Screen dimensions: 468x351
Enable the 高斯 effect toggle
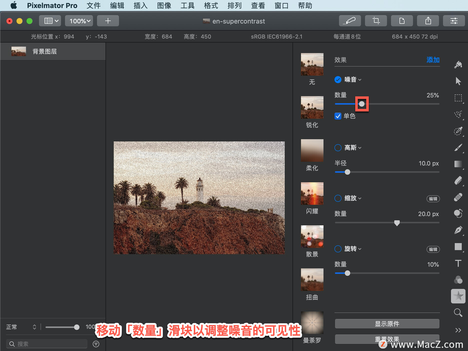(x=338, y=148)
